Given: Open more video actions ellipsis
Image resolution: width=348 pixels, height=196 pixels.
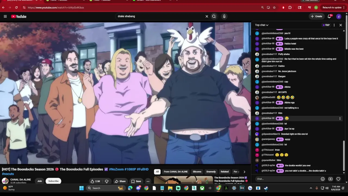Looking at the screenshot, I should (x=148, y=181).
